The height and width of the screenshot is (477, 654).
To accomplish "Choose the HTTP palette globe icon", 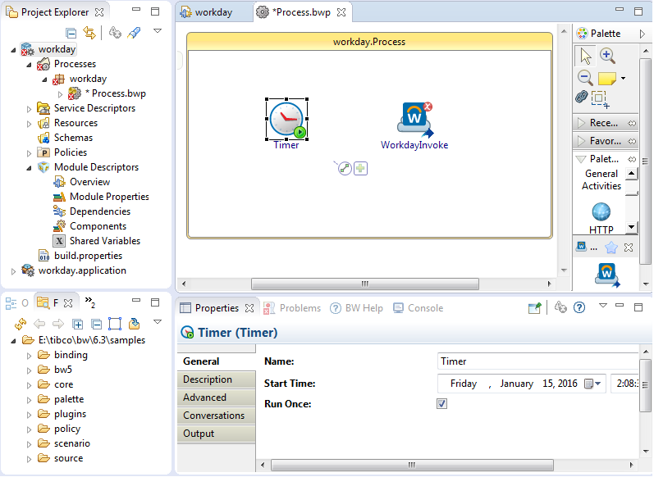I will coord(601,211).
